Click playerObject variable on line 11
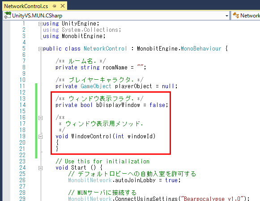This screenshot has width=260, height=201. pos(133,86)
